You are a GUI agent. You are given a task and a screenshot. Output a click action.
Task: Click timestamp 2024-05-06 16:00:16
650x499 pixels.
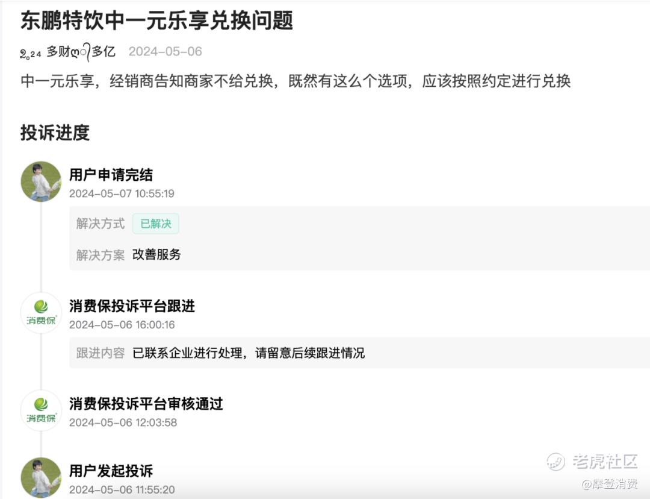[x=122, y=325]
